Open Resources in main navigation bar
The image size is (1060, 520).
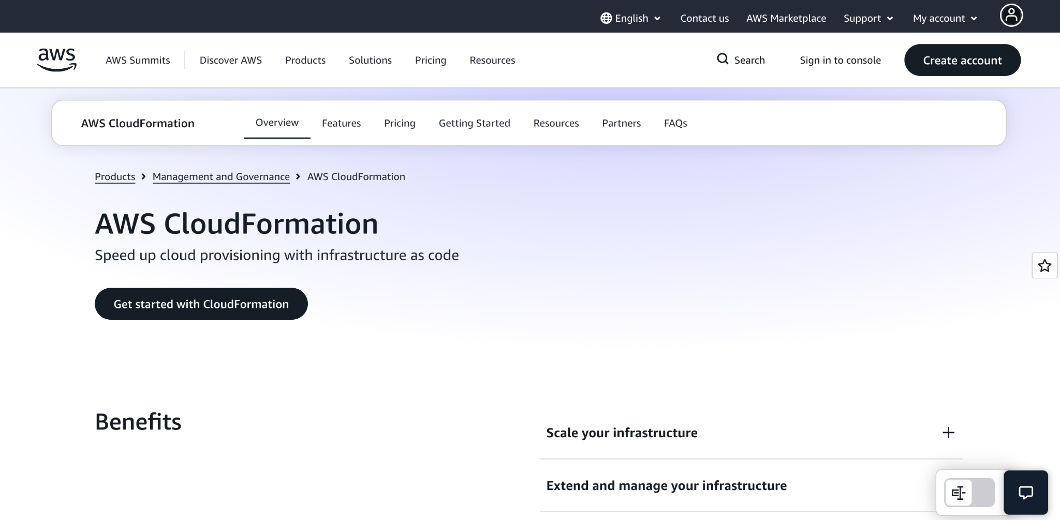click(x=492, y=60)
